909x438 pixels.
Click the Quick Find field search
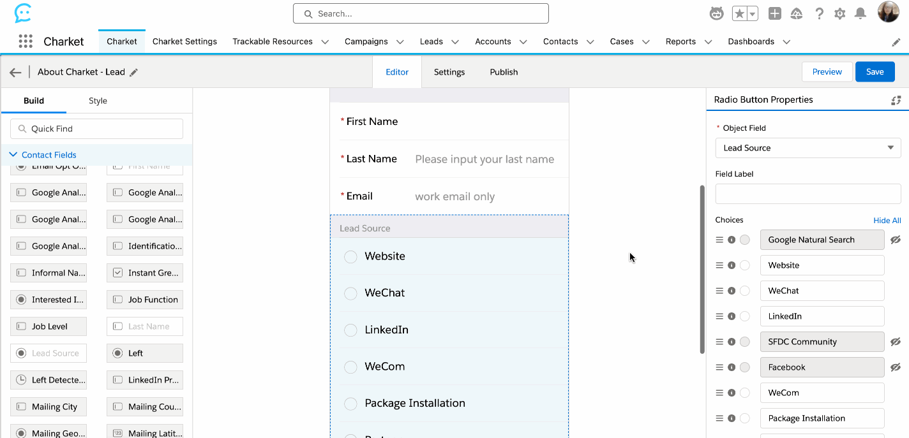[96, 129]
